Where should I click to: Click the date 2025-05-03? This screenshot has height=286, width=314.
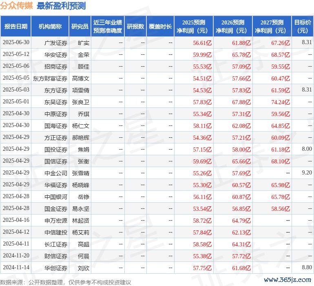[16, 90]
